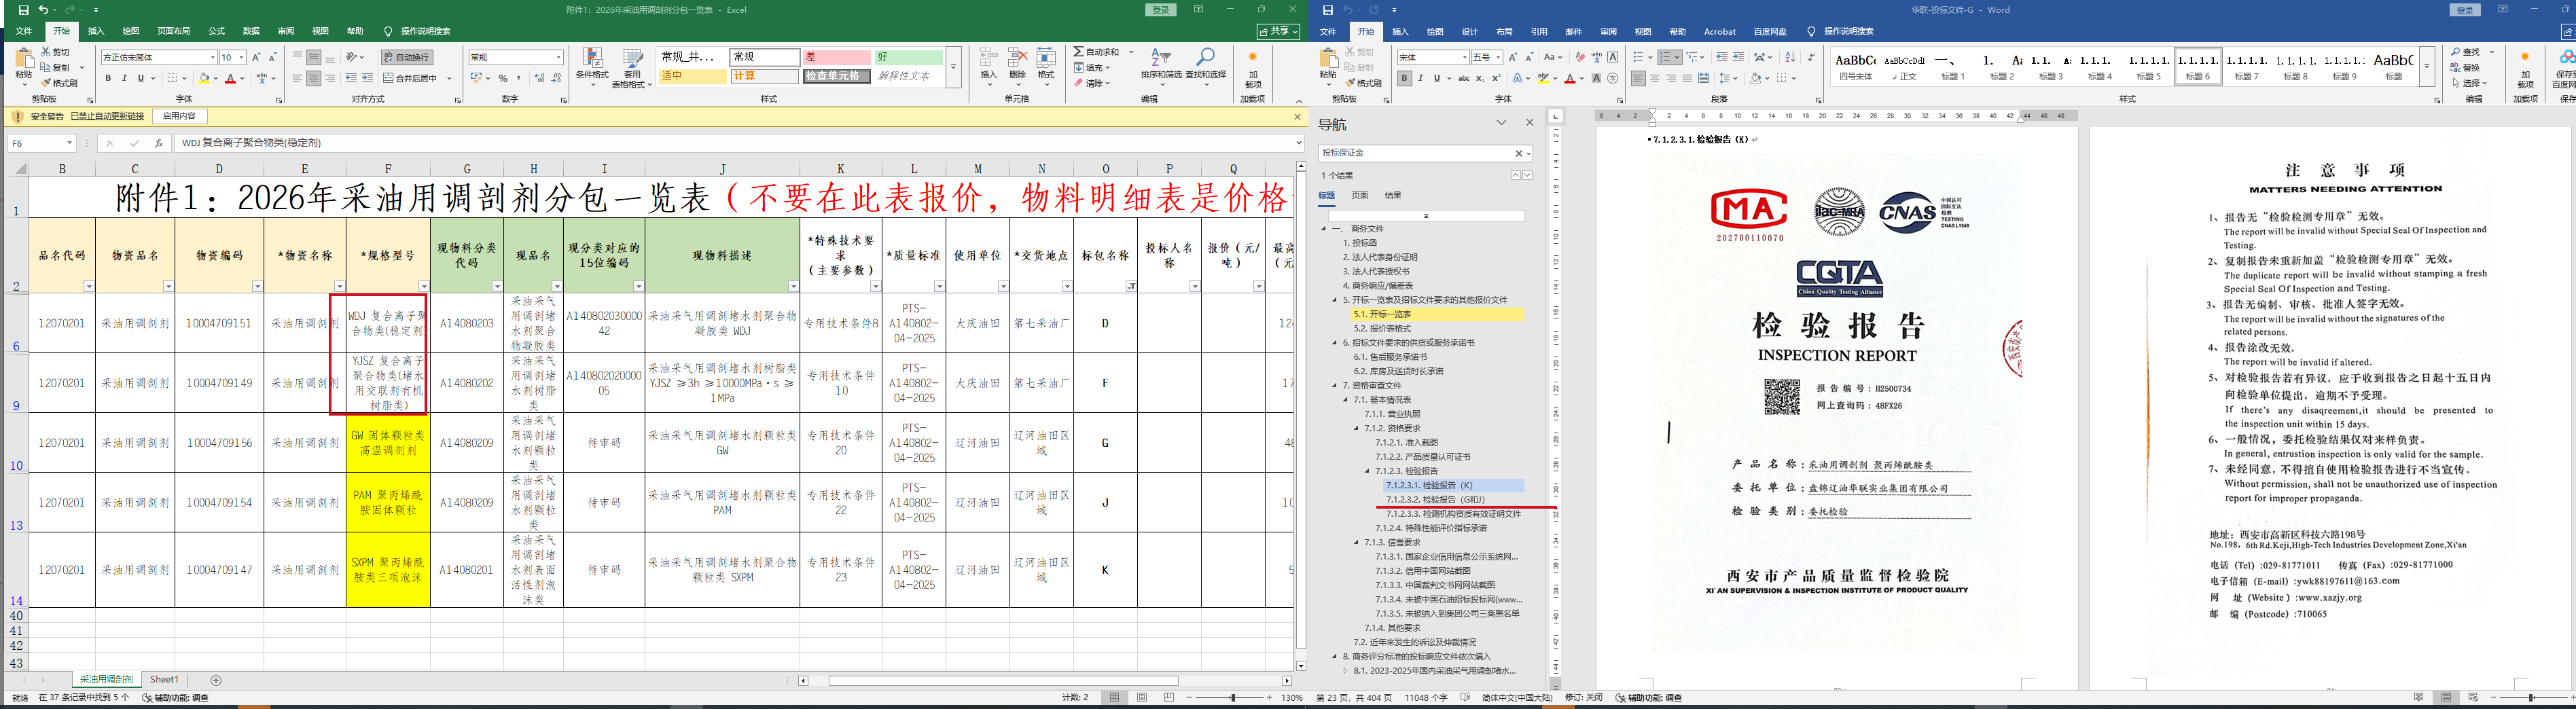Open filter dropdown for 标包名称 column
Image resolution: width=2576 pixels, height=709 pixels.
pyautogui.click(x=1131, y=287)
